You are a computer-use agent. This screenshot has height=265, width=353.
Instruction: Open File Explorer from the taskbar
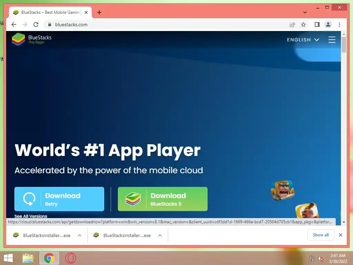(x=28, y=258)
